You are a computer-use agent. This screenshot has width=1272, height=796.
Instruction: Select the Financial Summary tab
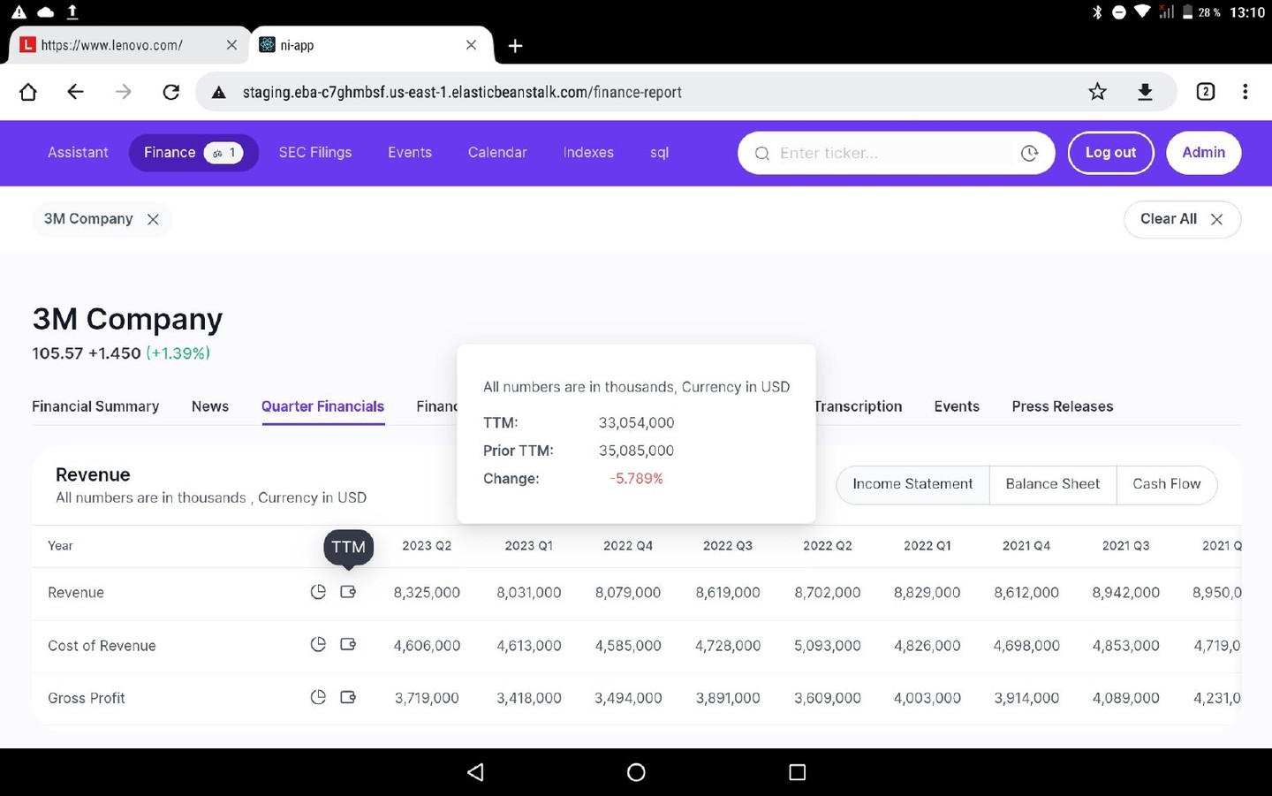95,406
